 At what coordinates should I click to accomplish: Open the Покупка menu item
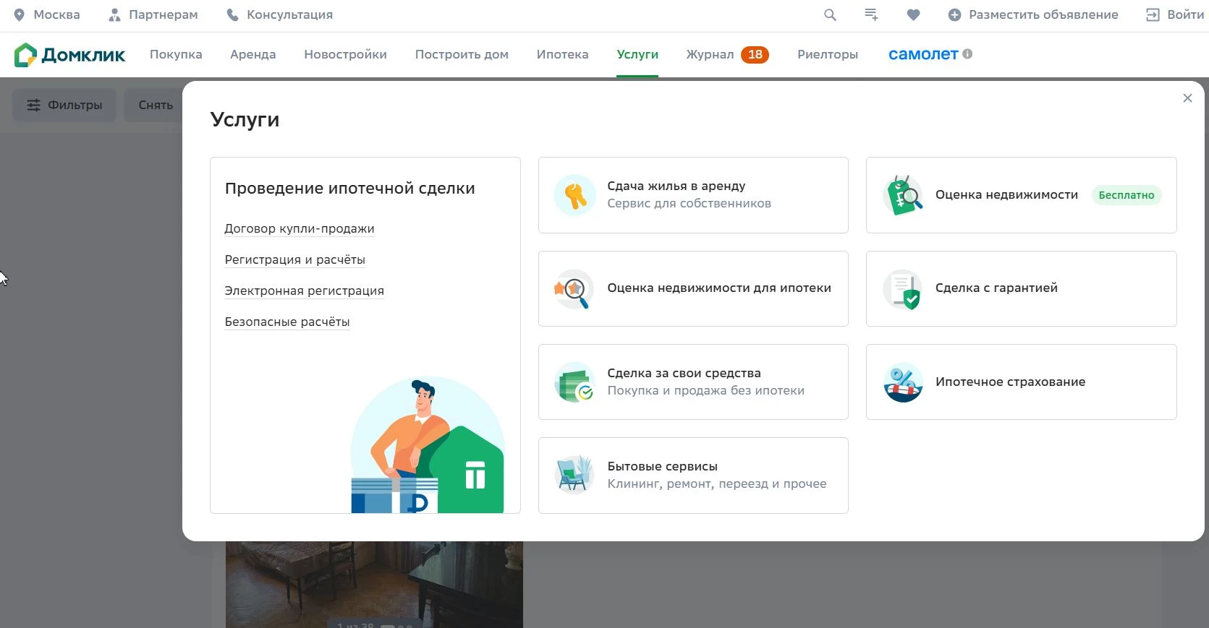(x=176, y=55)
